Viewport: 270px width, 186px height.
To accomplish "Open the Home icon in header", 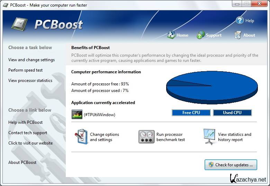I will (171, 35).
